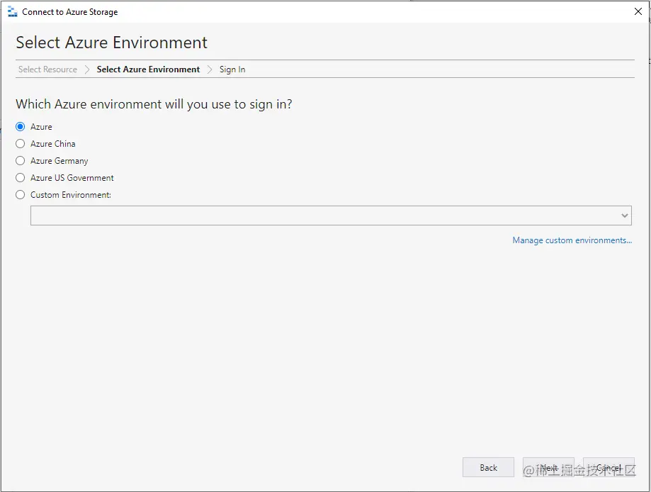Click the Next button
This screenshot has width=651, height=492.
click(x=548, y=467)
